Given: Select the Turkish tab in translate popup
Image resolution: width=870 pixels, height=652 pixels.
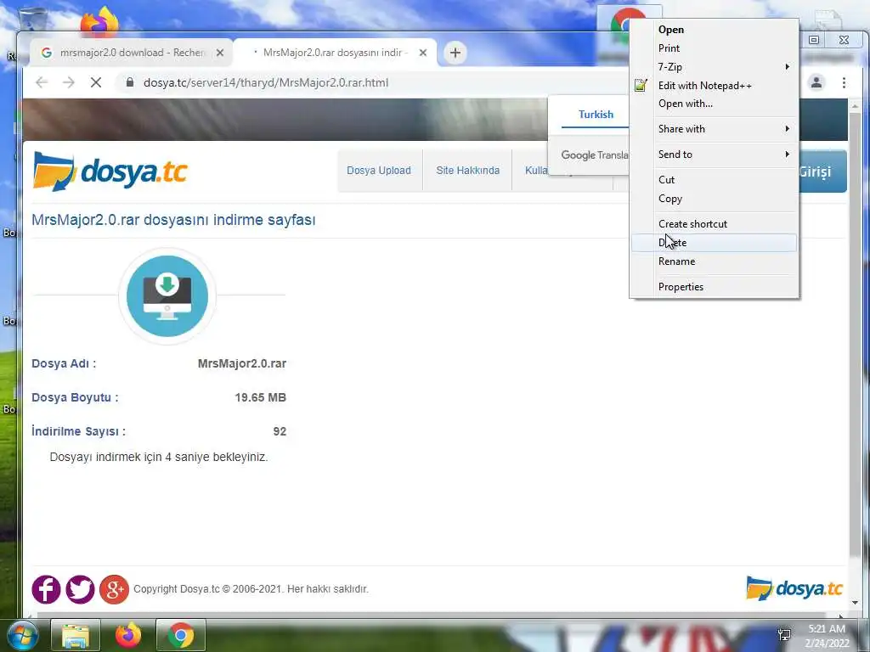Looking at the screenshot, I should 596,115.
